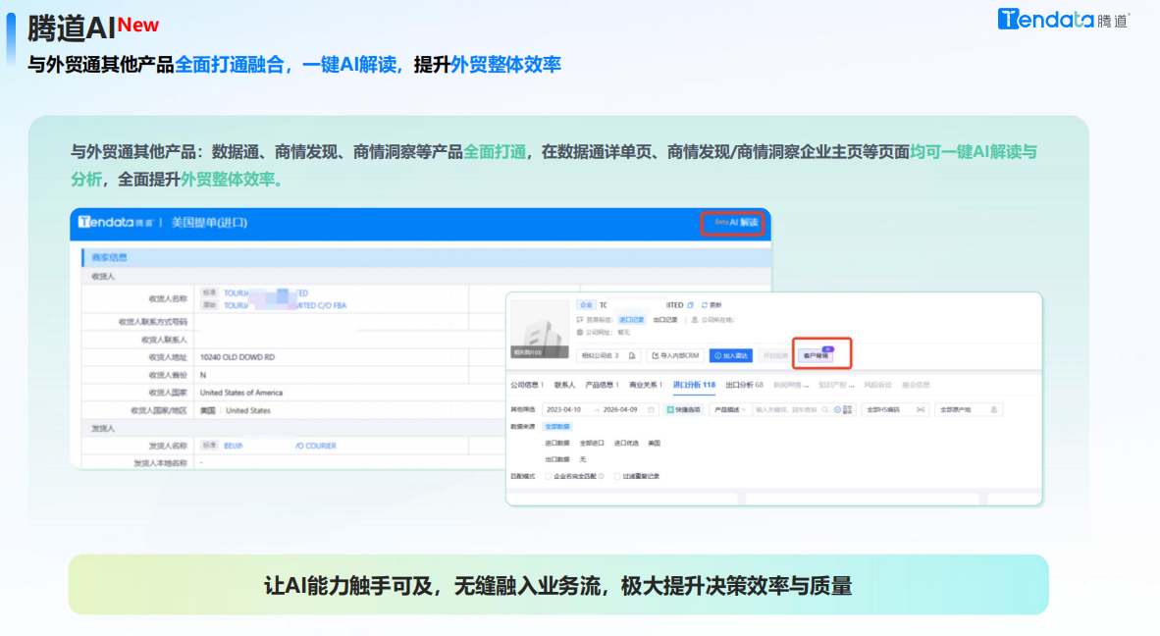Viewport: 1160px width, 636px height.
Task: Click the 美国 data option in 进口数据 row
Action: pos(655,443)
